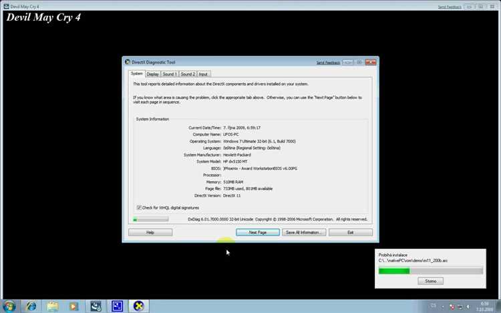Click the Show Desktop strip at taskbar end

498,306
